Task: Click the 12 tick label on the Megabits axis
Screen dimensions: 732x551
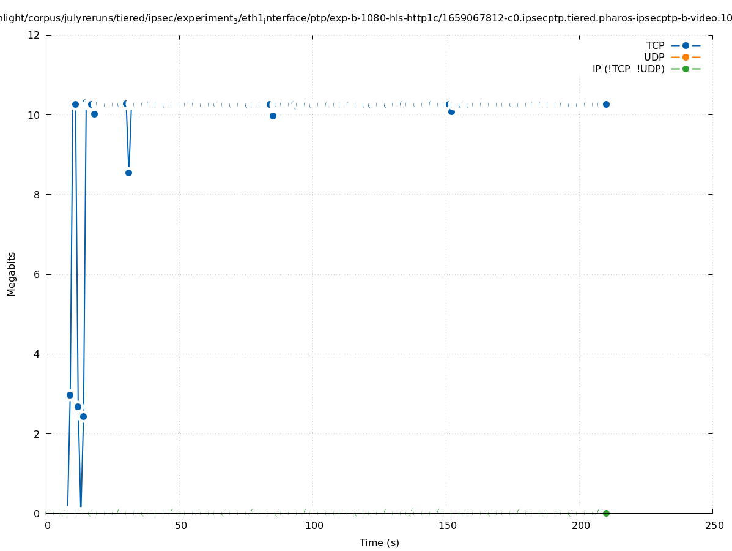Action: pyautogui.click(x=35, y=35)
